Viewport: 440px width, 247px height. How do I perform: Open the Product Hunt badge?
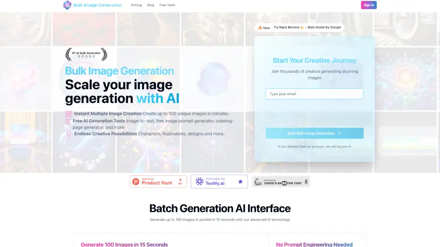(158, 182)
